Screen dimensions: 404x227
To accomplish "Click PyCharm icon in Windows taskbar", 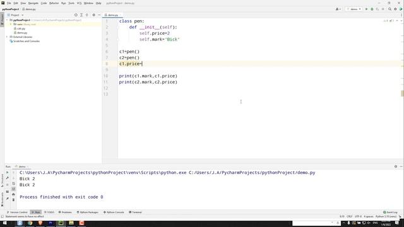I will click(x=61, y=223).
